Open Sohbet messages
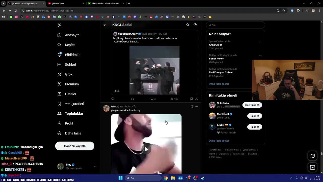Image resolution: width=323 pixels, height=182 pixels. coord(67,64)
